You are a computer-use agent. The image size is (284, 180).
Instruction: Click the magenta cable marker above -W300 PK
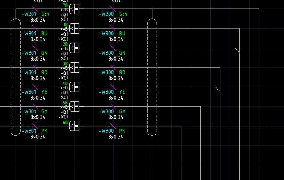click(113, 126)
